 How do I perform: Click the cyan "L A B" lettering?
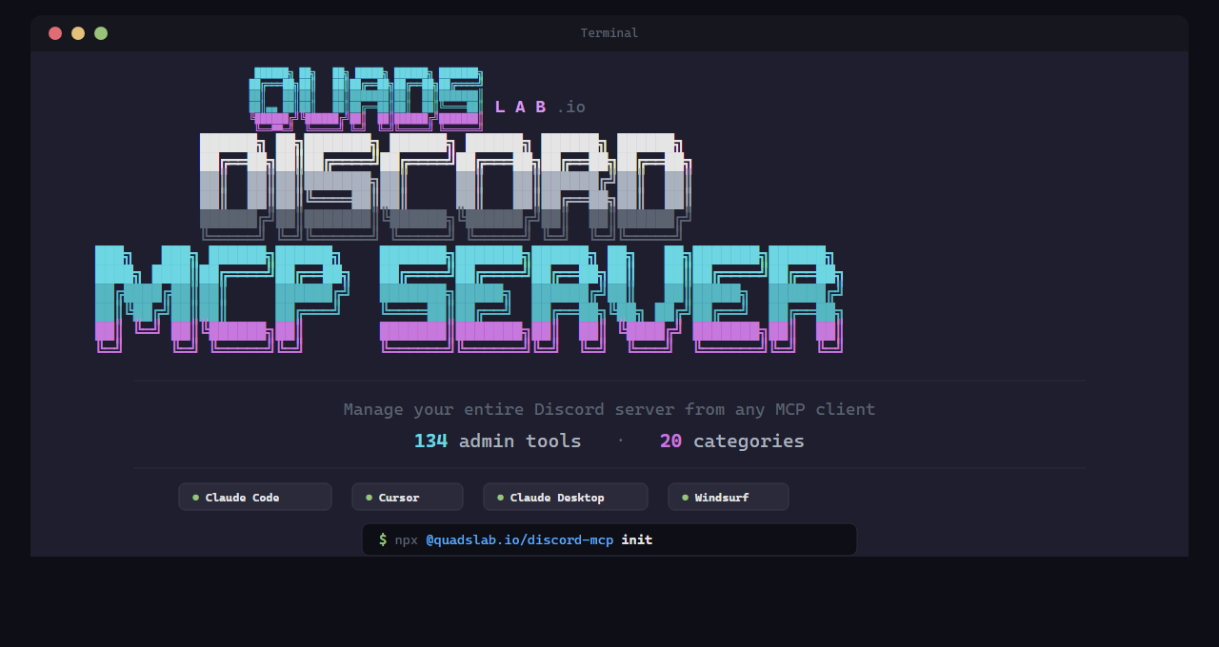519,107
